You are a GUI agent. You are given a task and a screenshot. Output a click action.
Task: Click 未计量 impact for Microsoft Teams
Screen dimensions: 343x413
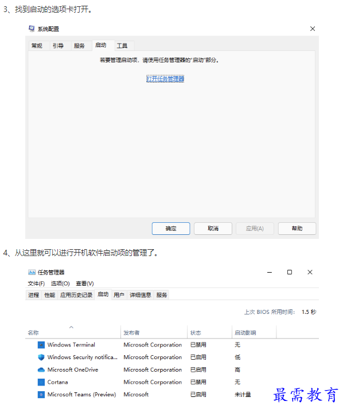coord(243,395)
